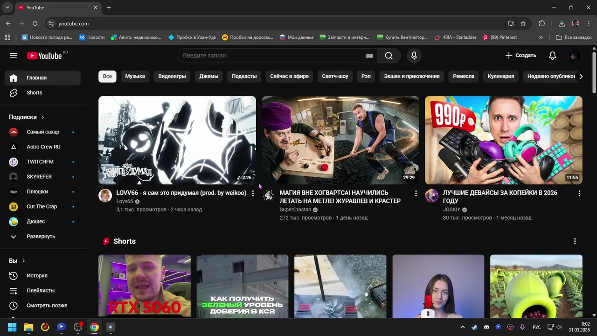This screenshot has width=597, height=336.
Task: Go back in browser history
Action: pyautogui.click(x=8, y=23)
